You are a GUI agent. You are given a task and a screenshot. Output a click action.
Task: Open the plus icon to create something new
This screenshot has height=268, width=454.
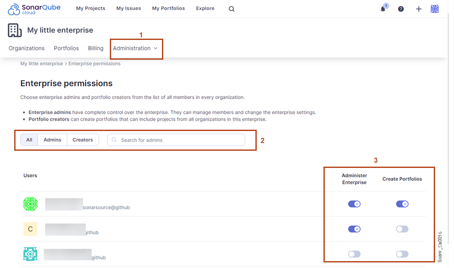pos(418,9)
